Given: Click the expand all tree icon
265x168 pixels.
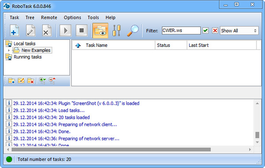Looking at the screenshot, I should point(42,81).
